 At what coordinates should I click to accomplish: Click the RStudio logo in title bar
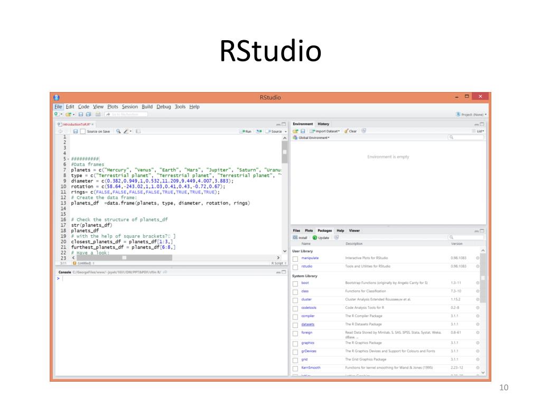tap(57, 98)
